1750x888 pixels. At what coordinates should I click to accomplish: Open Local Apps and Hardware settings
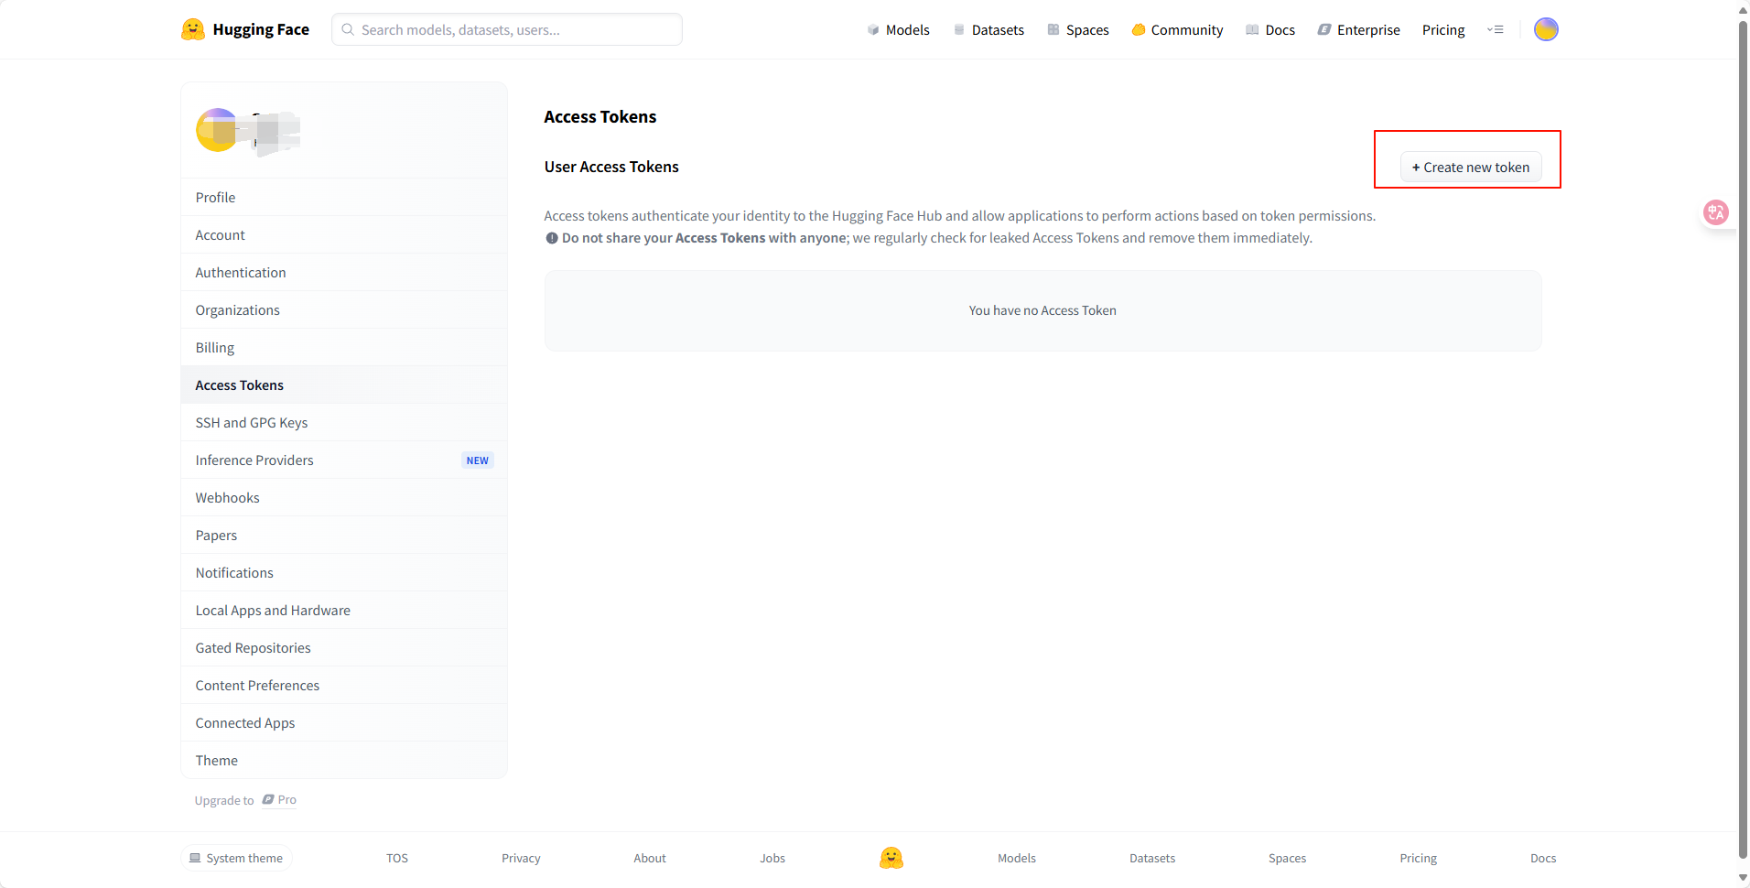click(344, 610)
